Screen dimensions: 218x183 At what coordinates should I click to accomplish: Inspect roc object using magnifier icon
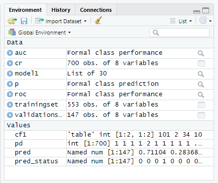(201, 95)
